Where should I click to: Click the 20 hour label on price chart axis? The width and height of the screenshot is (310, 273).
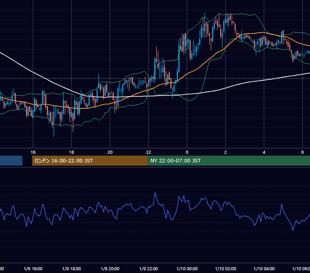[110, 152]
